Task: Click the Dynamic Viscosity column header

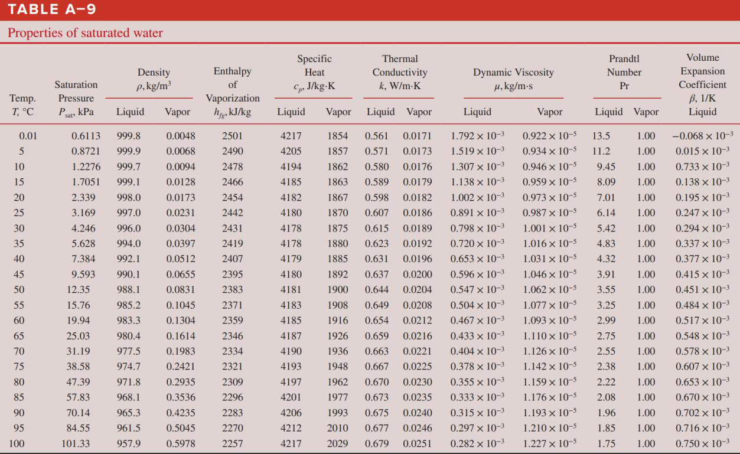Action: (x=513, y=79)
